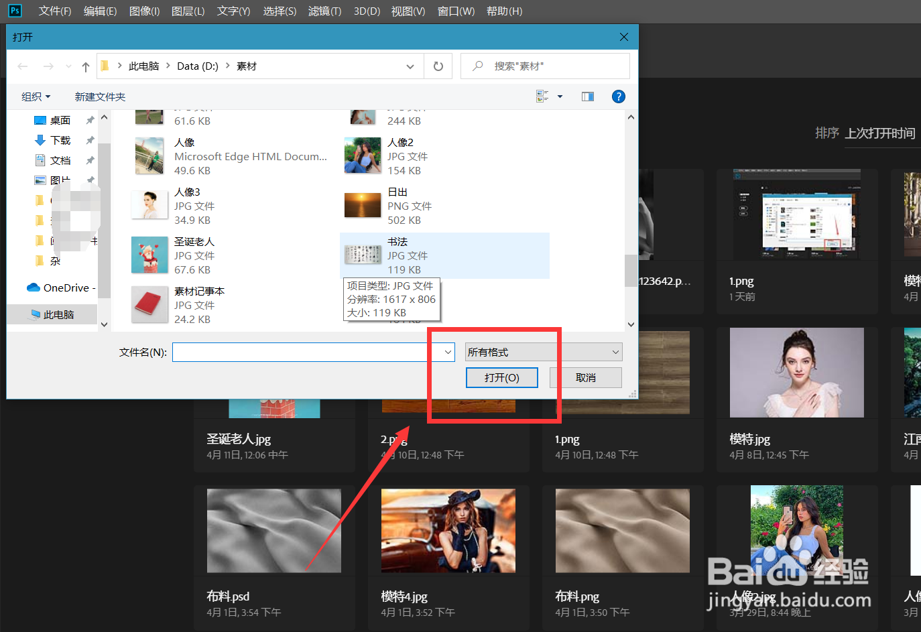Image resolution: width=921 pixels, height=632 pixels.
Task: Select 下载 in the navigation pane
Action: (x=60, y=141)
